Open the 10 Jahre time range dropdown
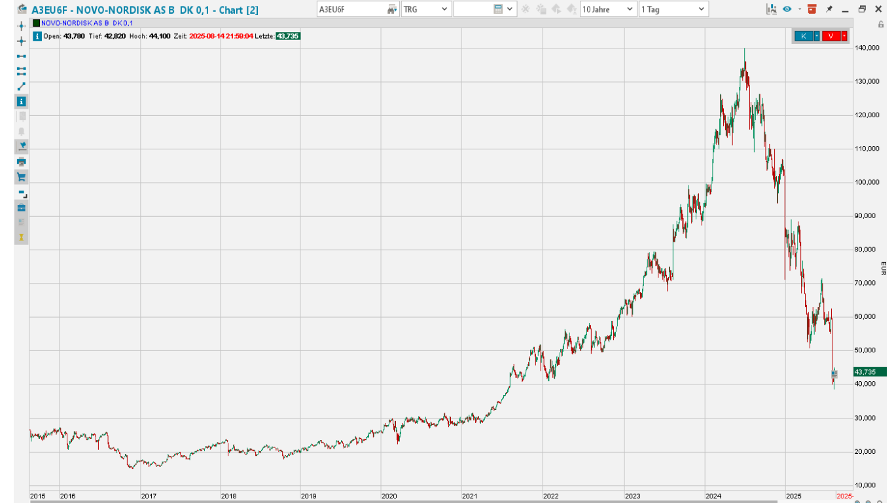Image resolution: width=894 pixels, height=503 pixels. point(608,9)
